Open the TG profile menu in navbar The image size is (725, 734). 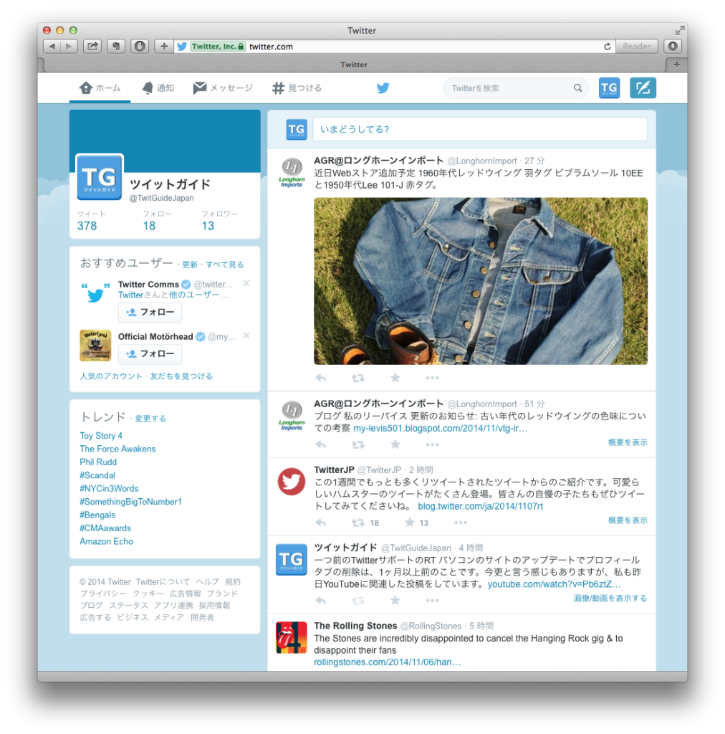coord(609,88)
